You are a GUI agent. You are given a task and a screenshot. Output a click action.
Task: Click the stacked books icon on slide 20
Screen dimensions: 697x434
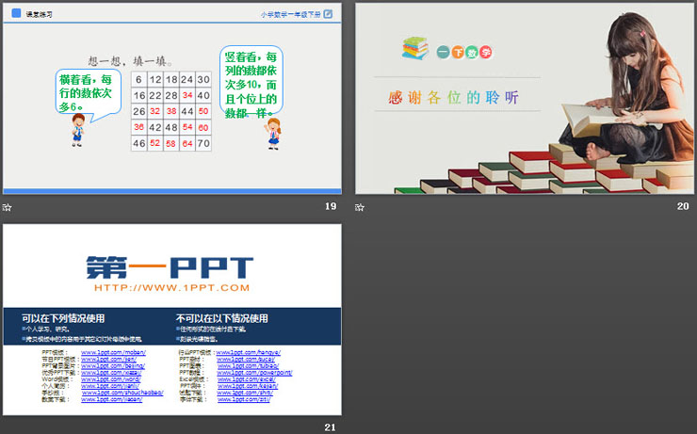(414, 48)
